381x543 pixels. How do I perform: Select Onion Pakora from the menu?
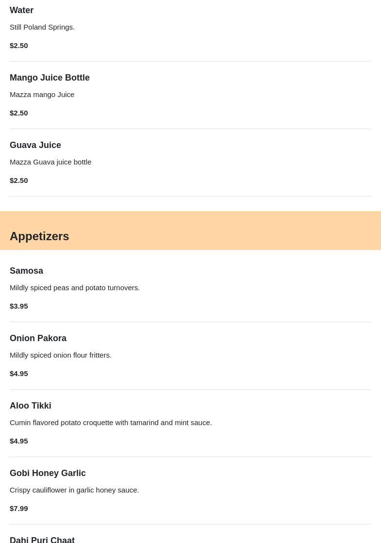pyautogui.click(x=38, y=338)
